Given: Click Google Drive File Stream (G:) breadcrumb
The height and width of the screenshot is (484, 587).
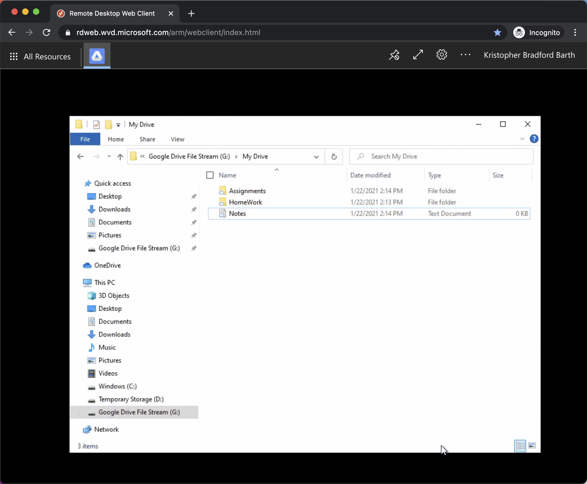Looking at the screenshot, I should 189,156.
